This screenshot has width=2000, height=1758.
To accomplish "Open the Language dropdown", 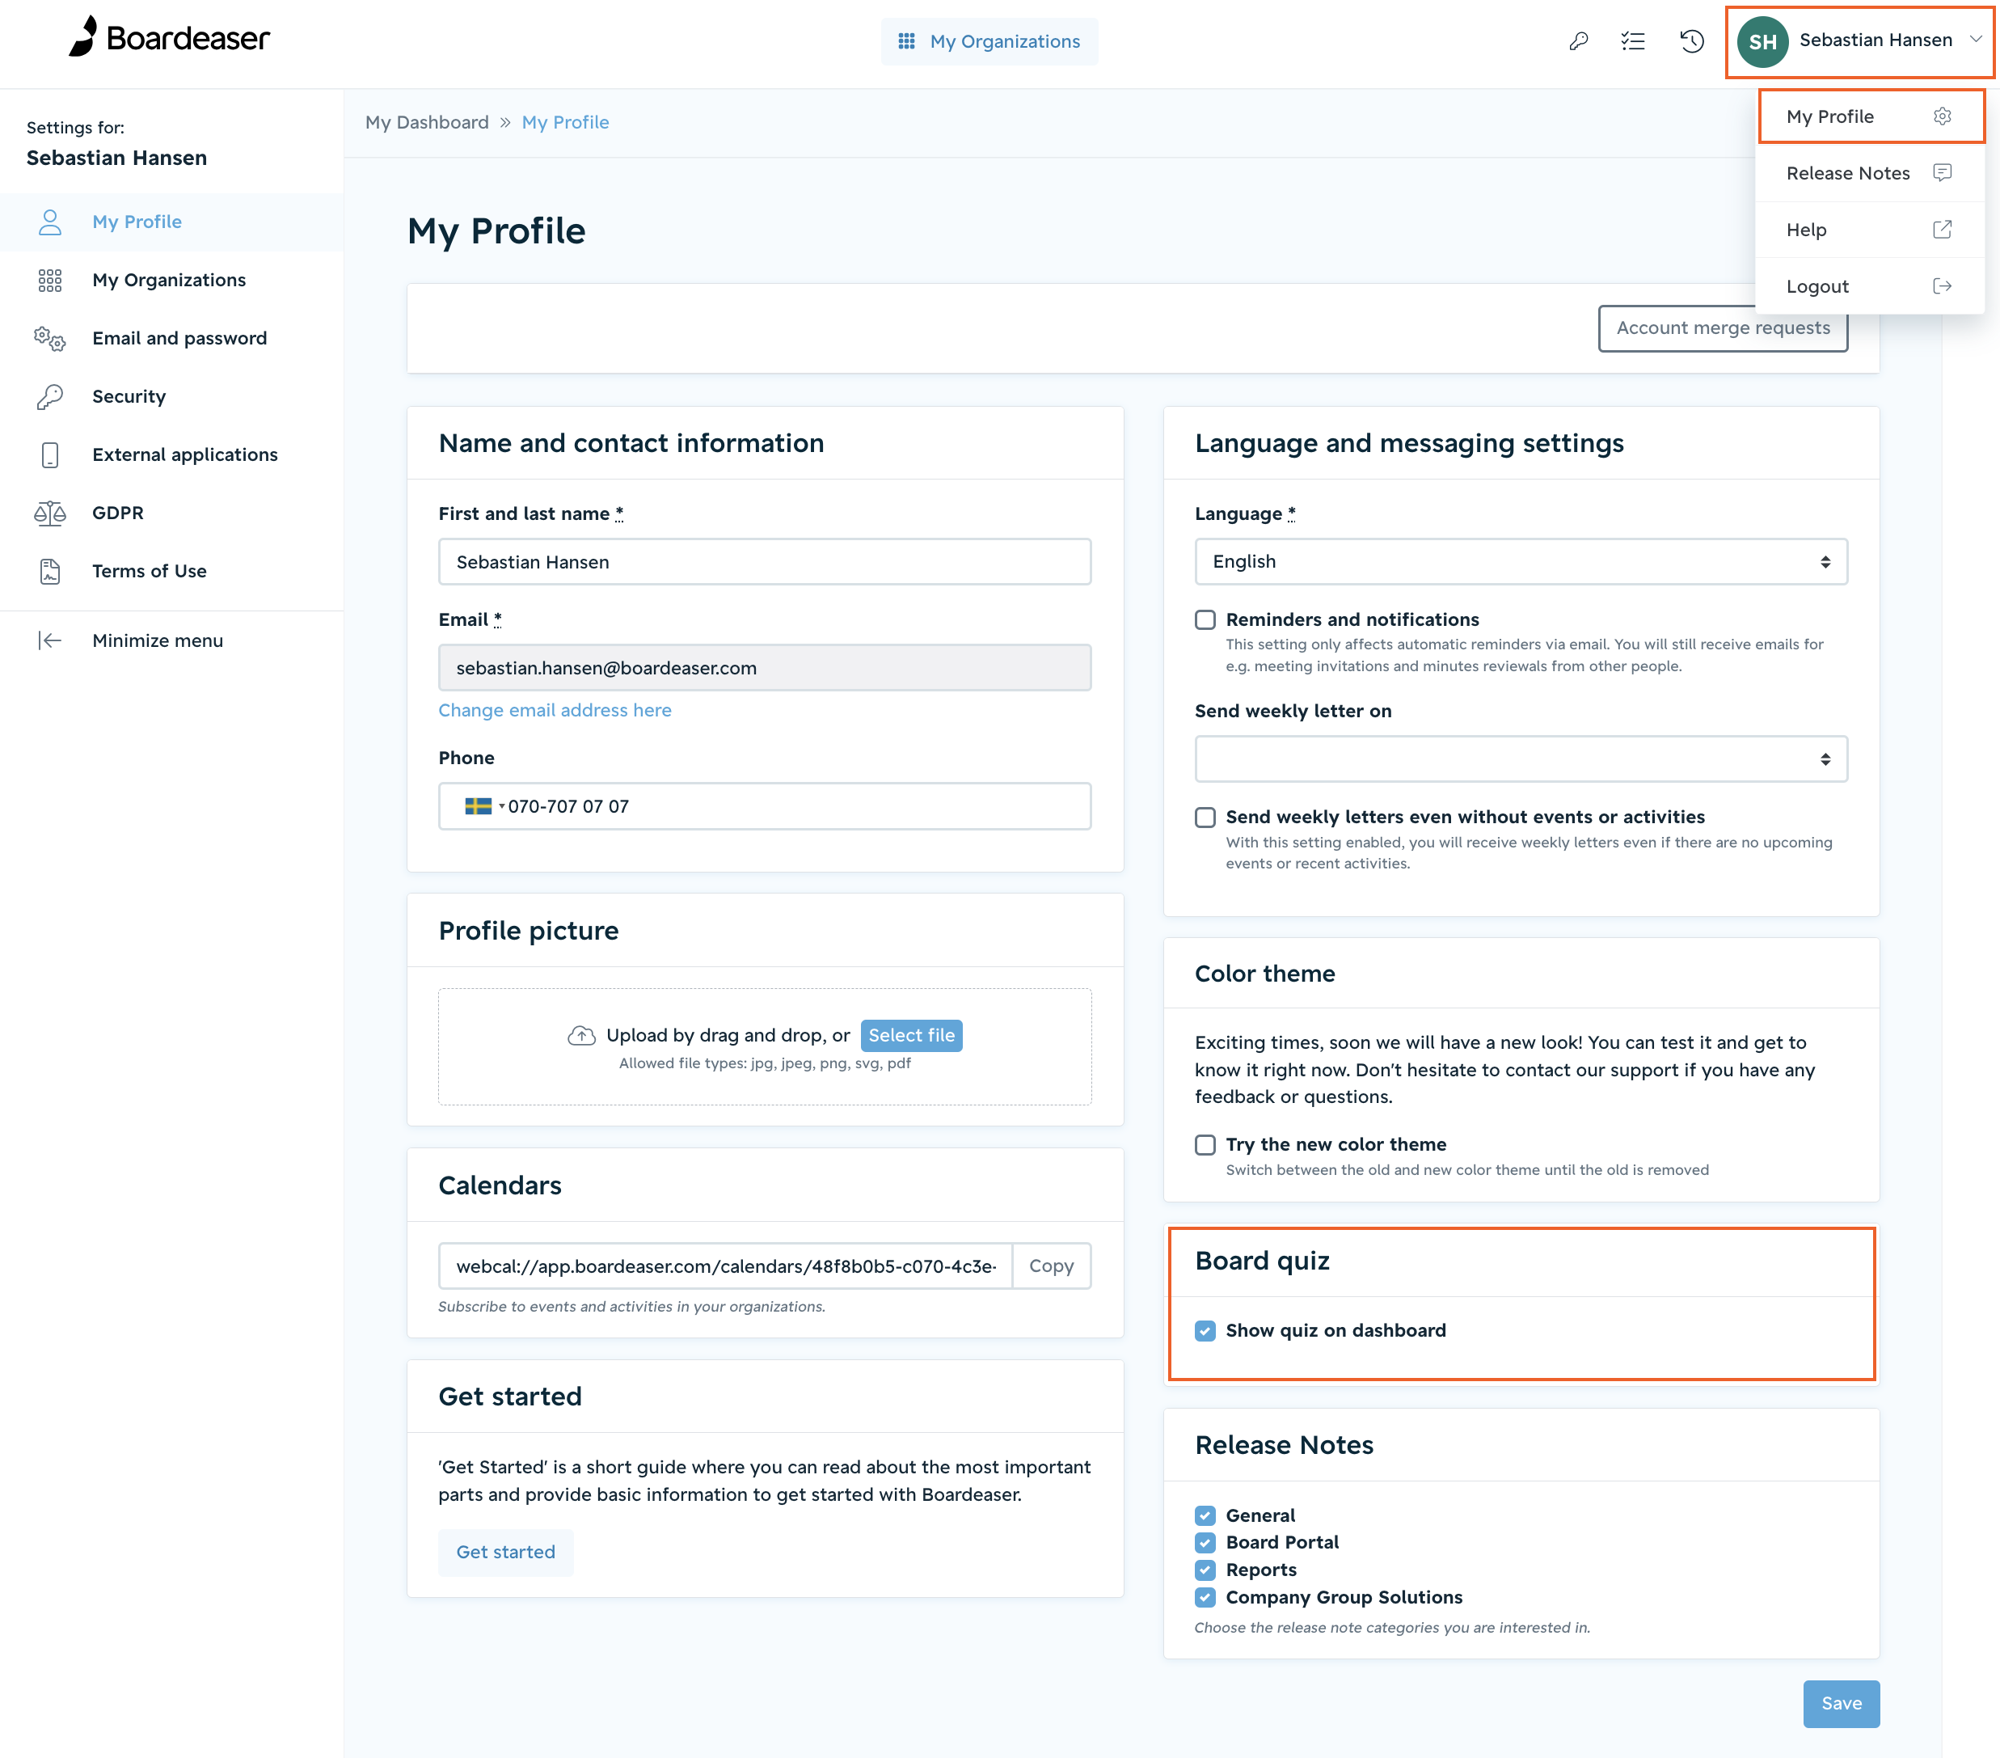I will [1521, 562].
